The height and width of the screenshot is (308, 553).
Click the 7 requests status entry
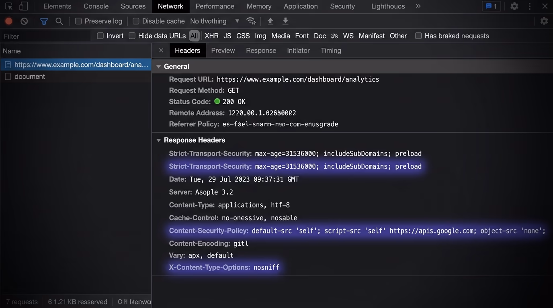click(x=22, y=302)
